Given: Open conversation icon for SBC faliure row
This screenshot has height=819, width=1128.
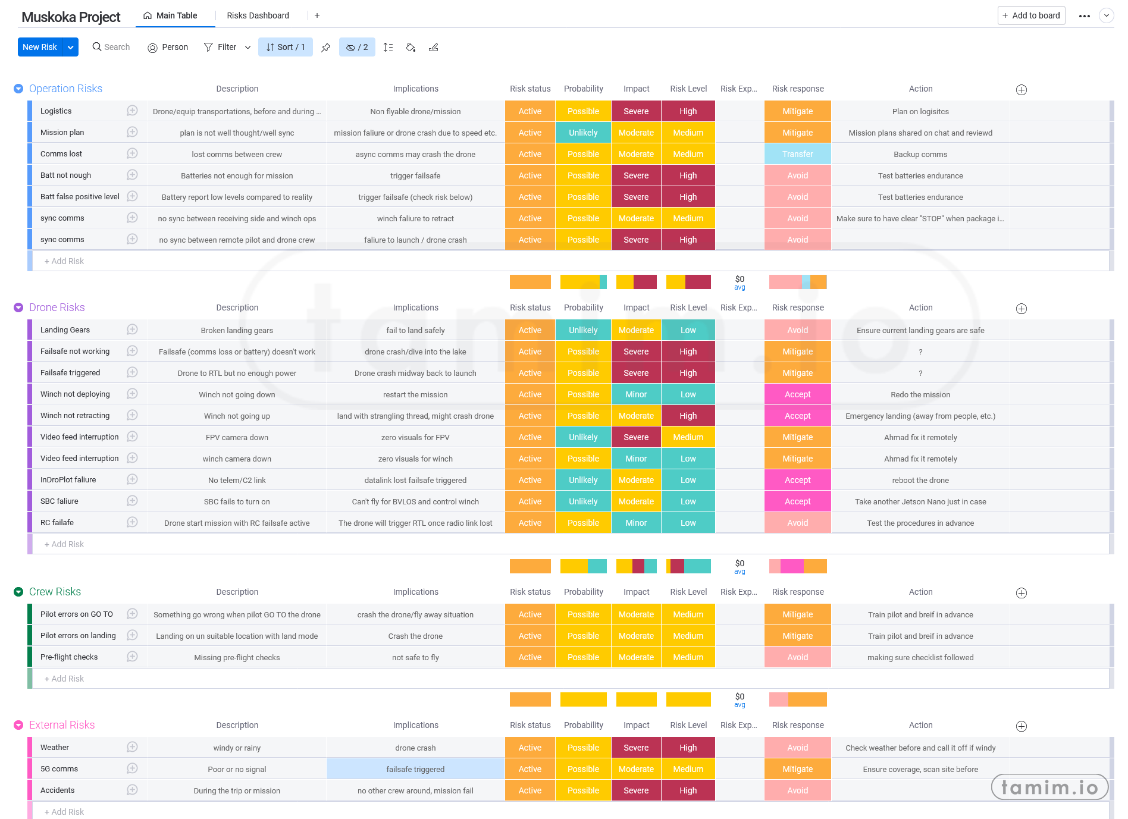Looking at the screenshot, I should pyautogui.click(x=132, y=501).
